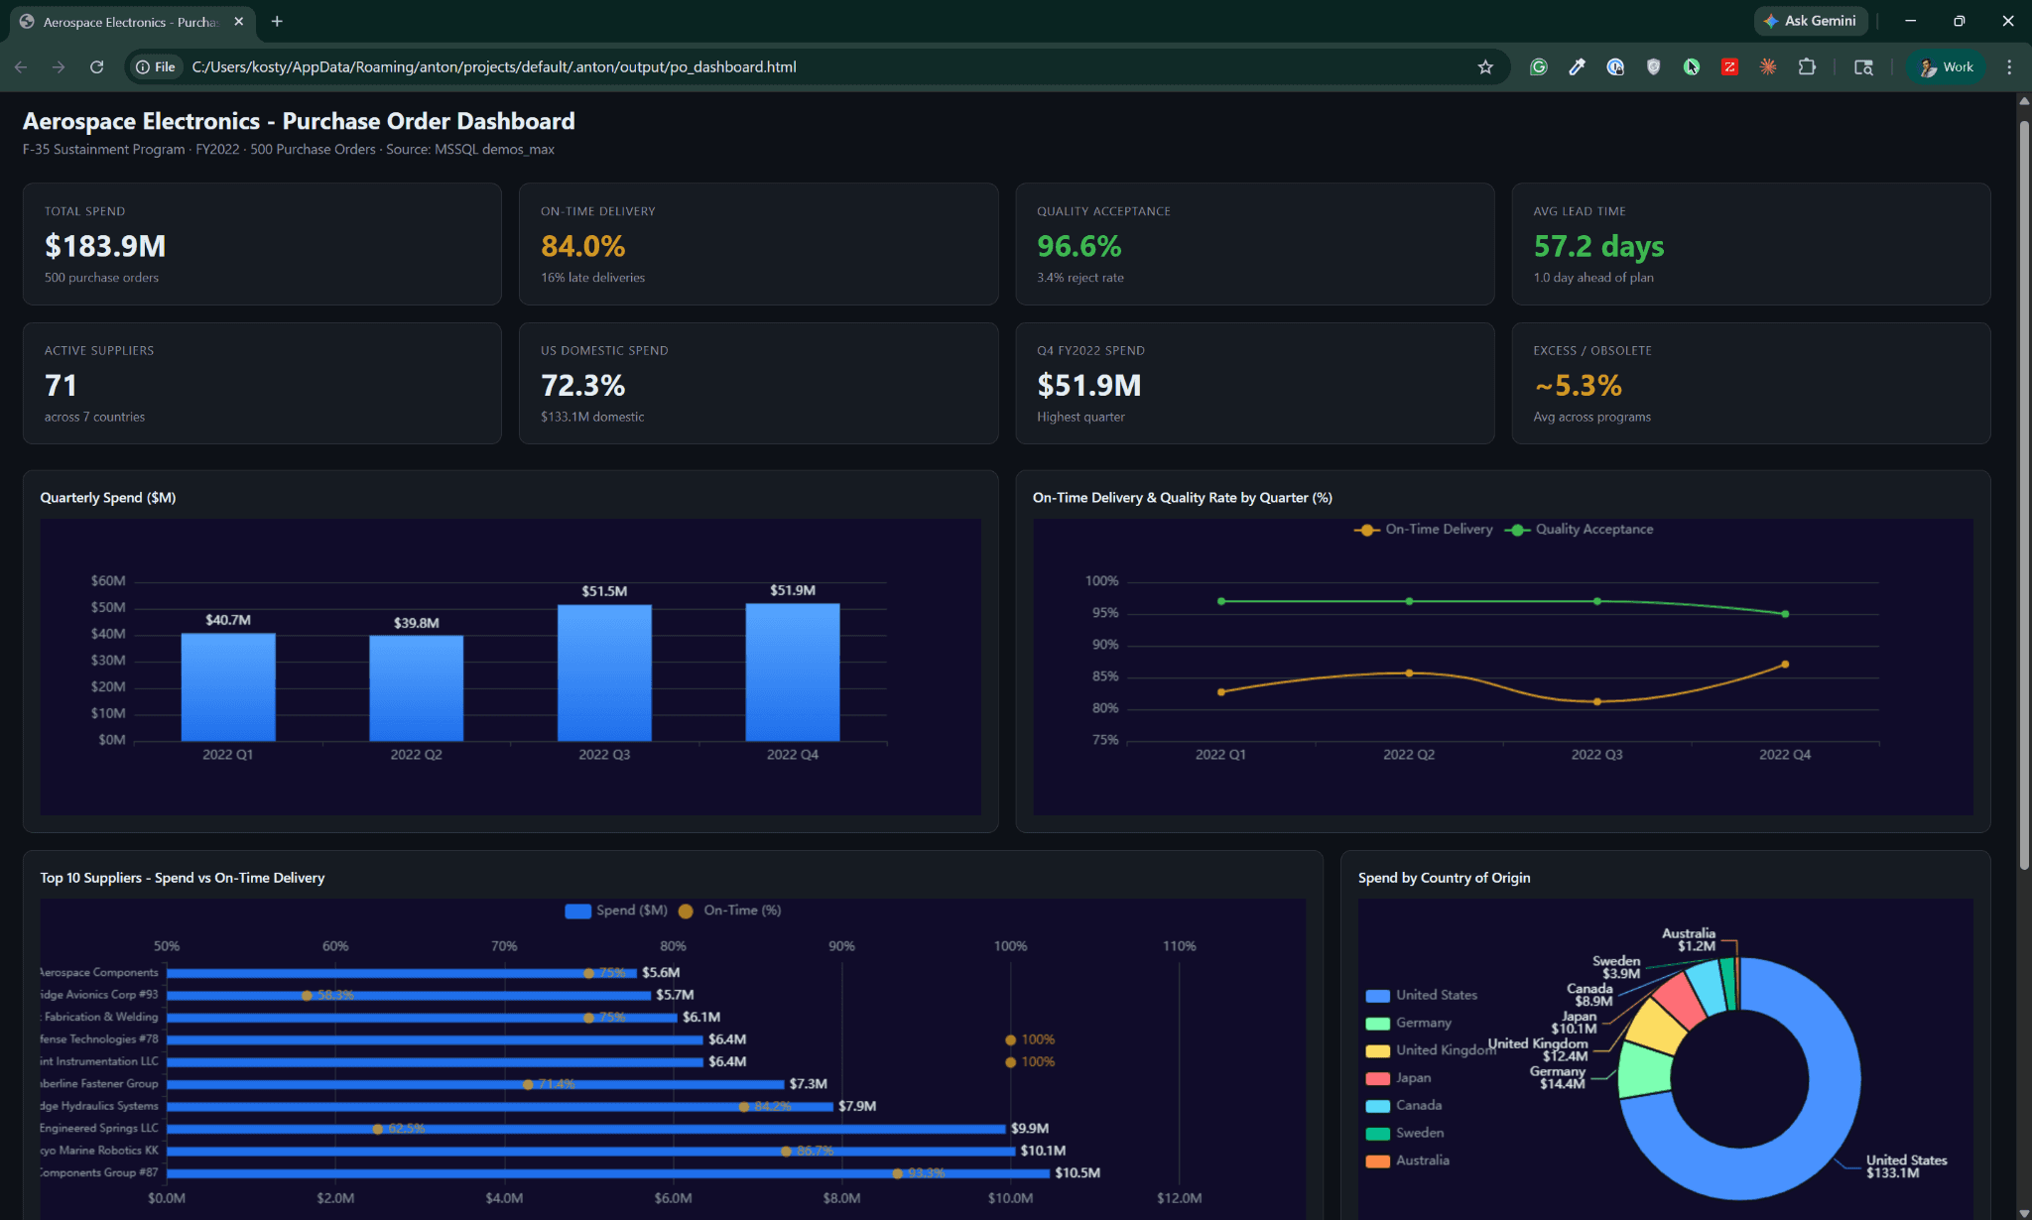
Task: Click the File info badge in address bar
Action: point(156,66)
